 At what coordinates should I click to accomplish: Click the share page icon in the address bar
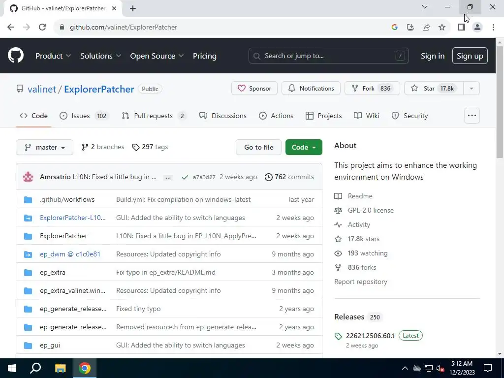click(426, 28)
